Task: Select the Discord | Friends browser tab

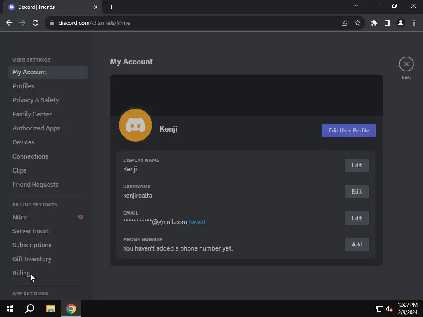Action: tap(53, 7)
